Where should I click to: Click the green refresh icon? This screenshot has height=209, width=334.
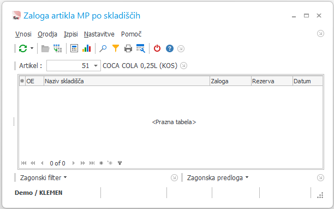[x=23, y=48]
